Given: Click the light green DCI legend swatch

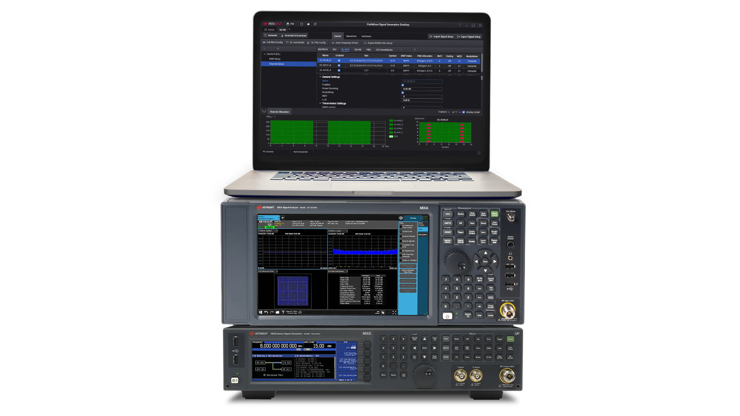Looking at the screenshot, I should [391, 136].
